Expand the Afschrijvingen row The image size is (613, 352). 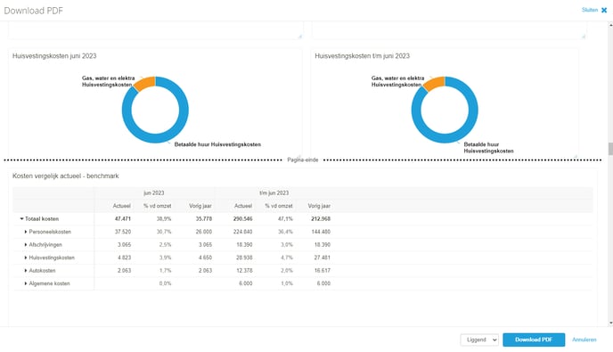(x=26, y=244)
